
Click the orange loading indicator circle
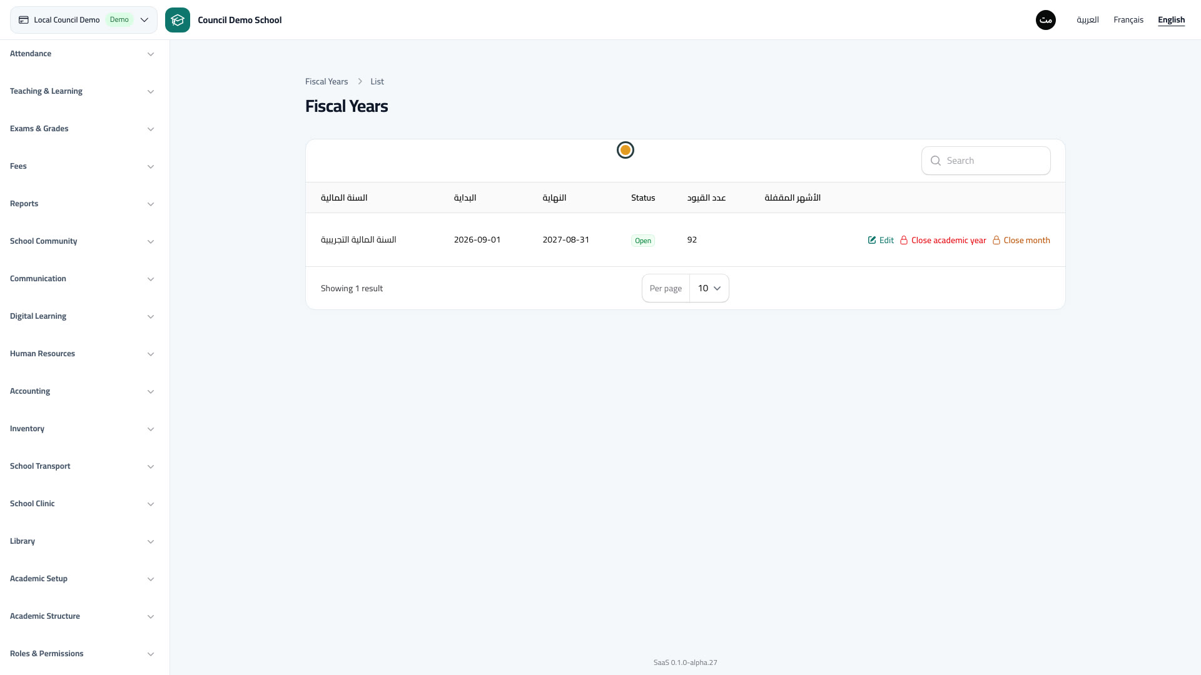click(x=626, y=150)
